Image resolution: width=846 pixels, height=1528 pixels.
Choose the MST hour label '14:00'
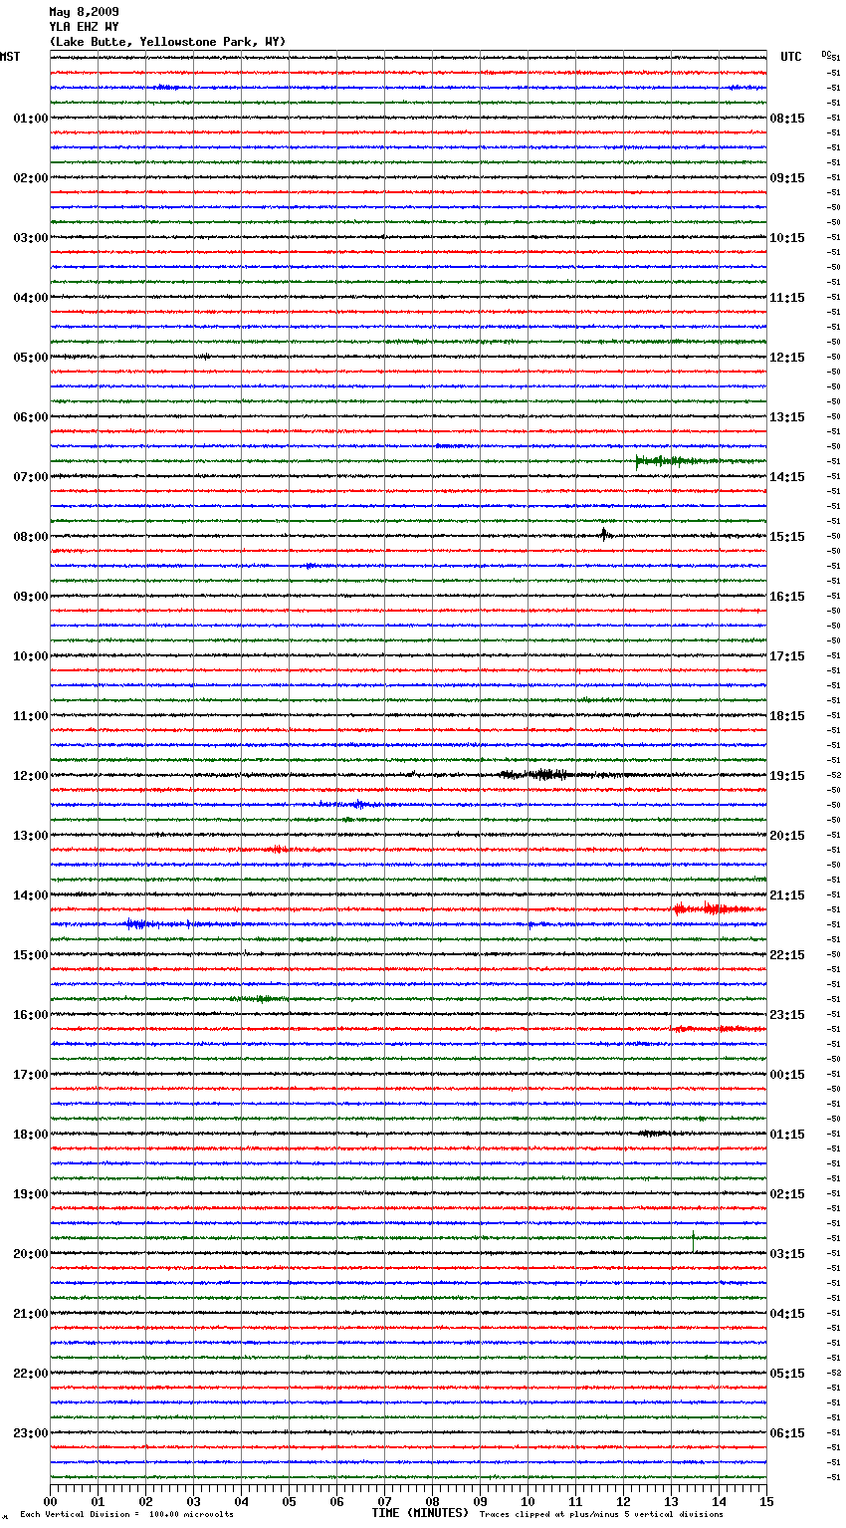click(31, 895)
